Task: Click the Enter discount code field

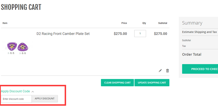Action: 16,99
